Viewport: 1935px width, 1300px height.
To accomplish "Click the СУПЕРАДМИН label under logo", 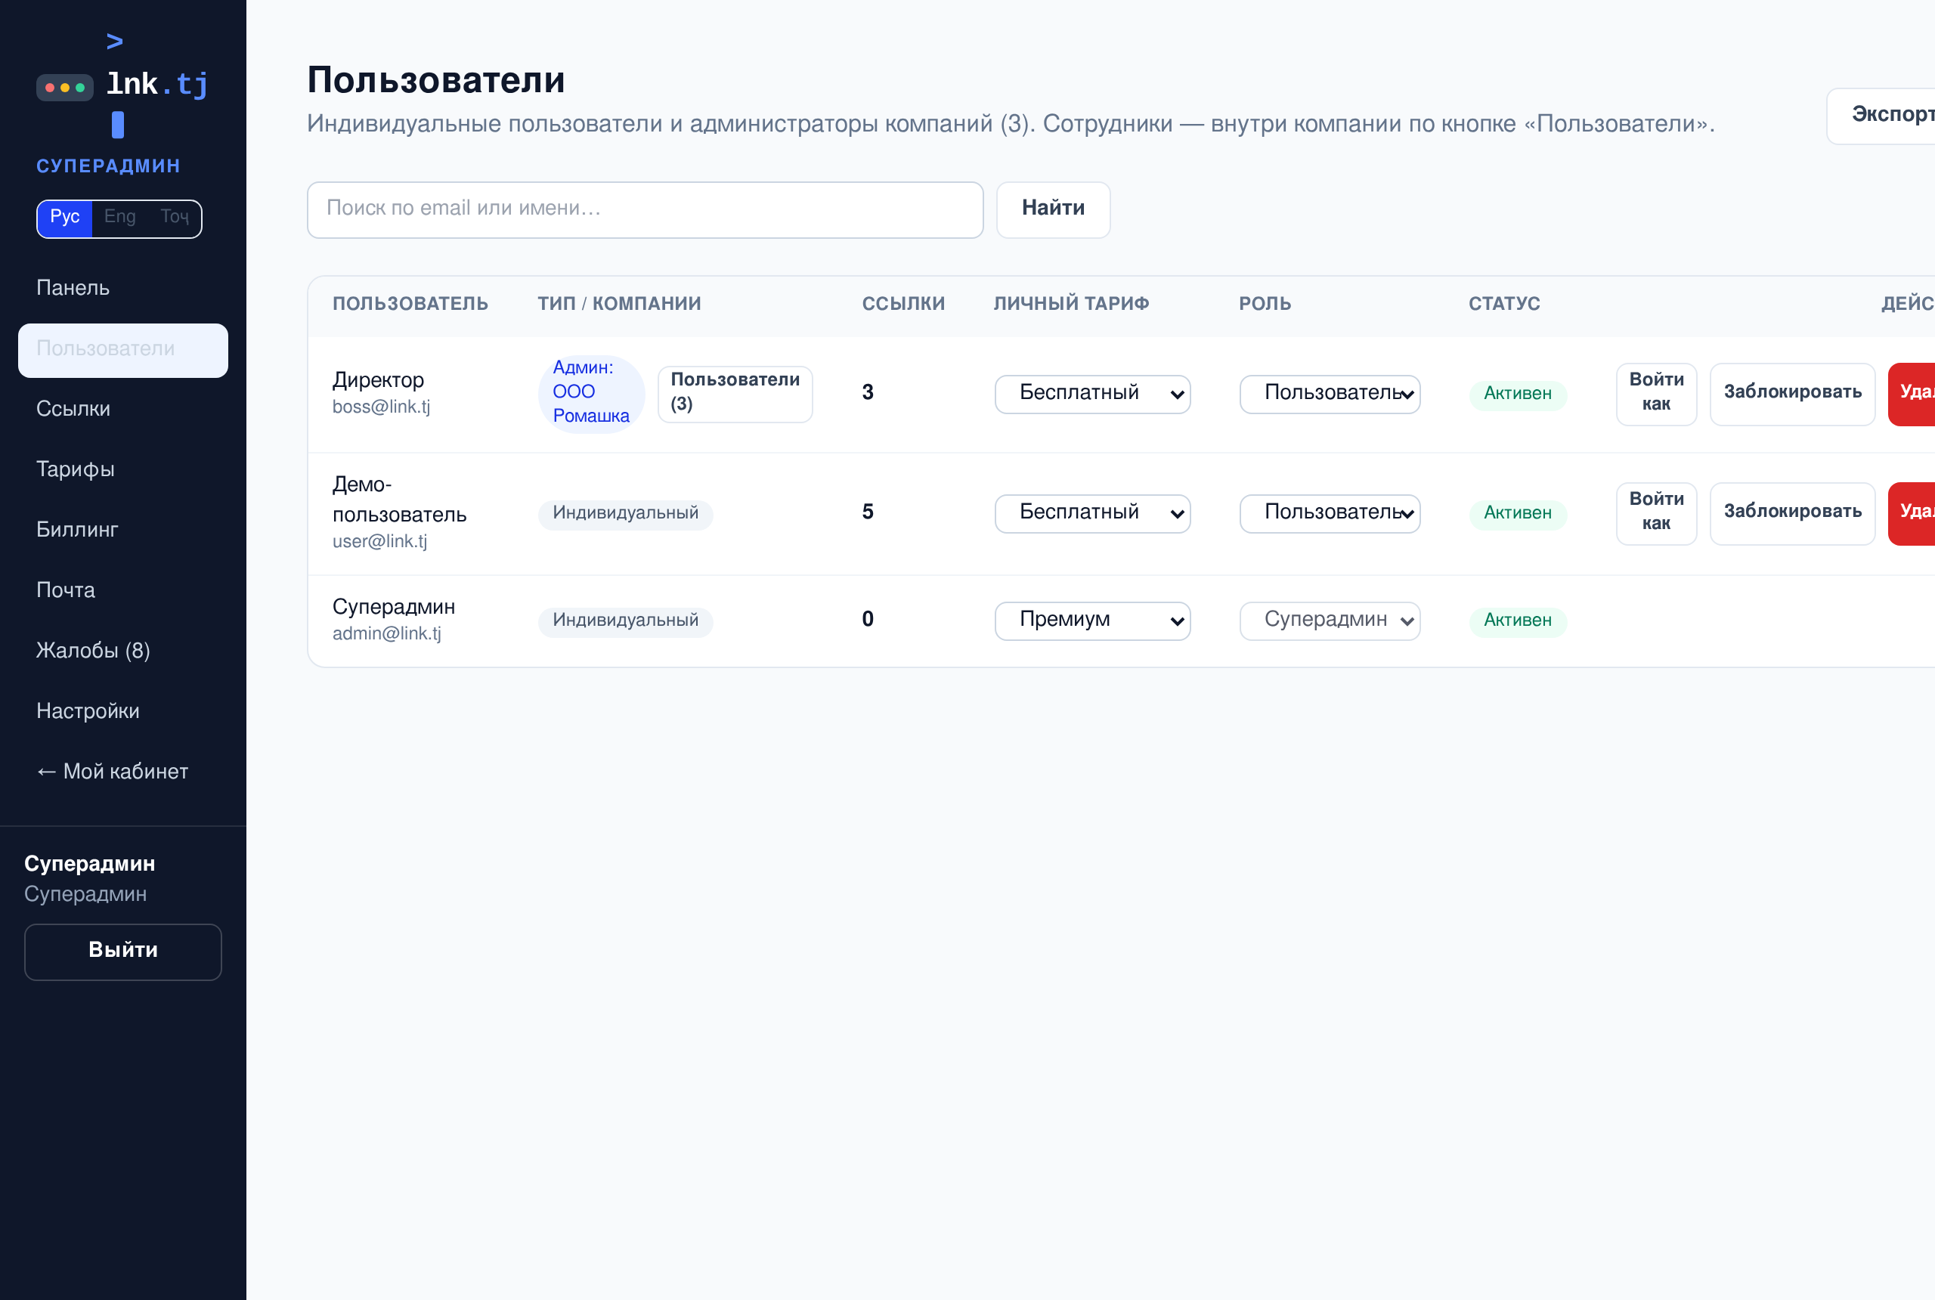I will click(108, 166).
